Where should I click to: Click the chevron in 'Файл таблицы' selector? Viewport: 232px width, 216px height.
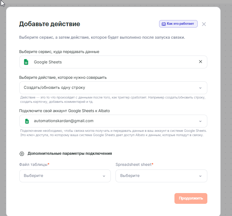pos(104,176)
